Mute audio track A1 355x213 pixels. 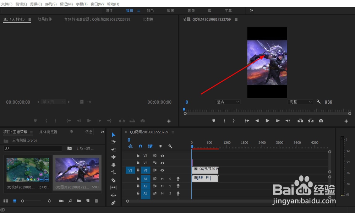coord(162,179)
